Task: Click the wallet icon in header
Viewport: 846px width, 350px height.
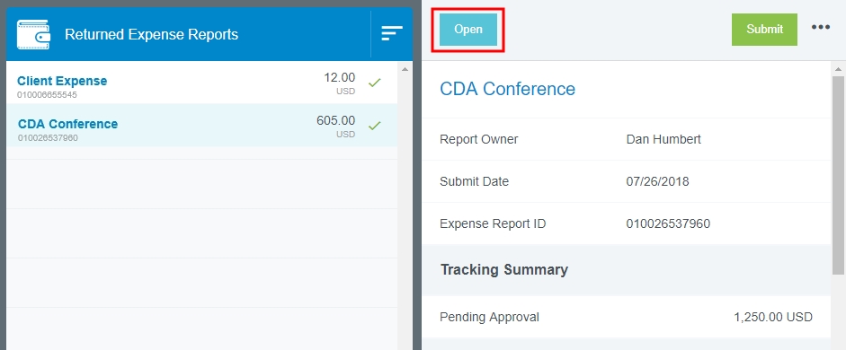Action: 33,34
